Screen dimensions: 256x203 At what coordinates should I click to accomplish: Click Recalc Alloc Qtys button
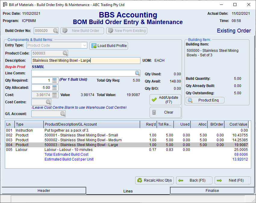(155, 180)
